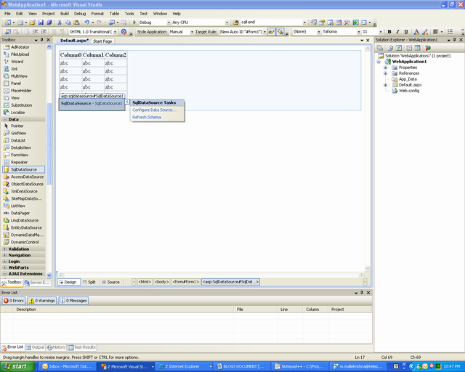This screenshot has height=372, width=465.
Task: Collapse the SqlDataSource smart tag arrow
Action: 127,102
